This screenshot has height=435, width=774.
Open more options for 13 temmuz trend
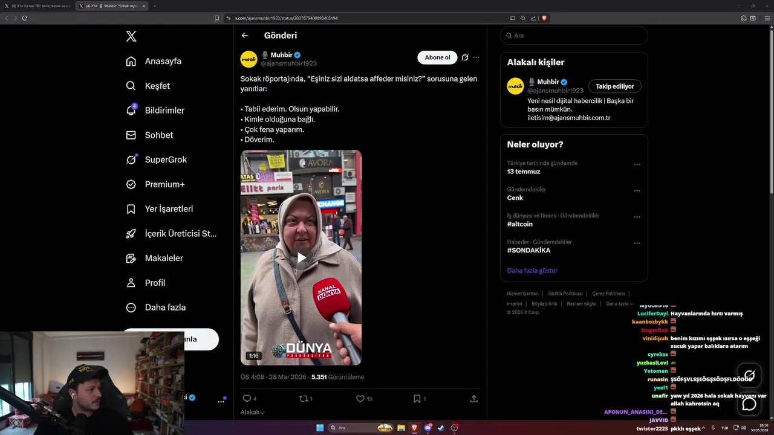(x=637, y=164)
